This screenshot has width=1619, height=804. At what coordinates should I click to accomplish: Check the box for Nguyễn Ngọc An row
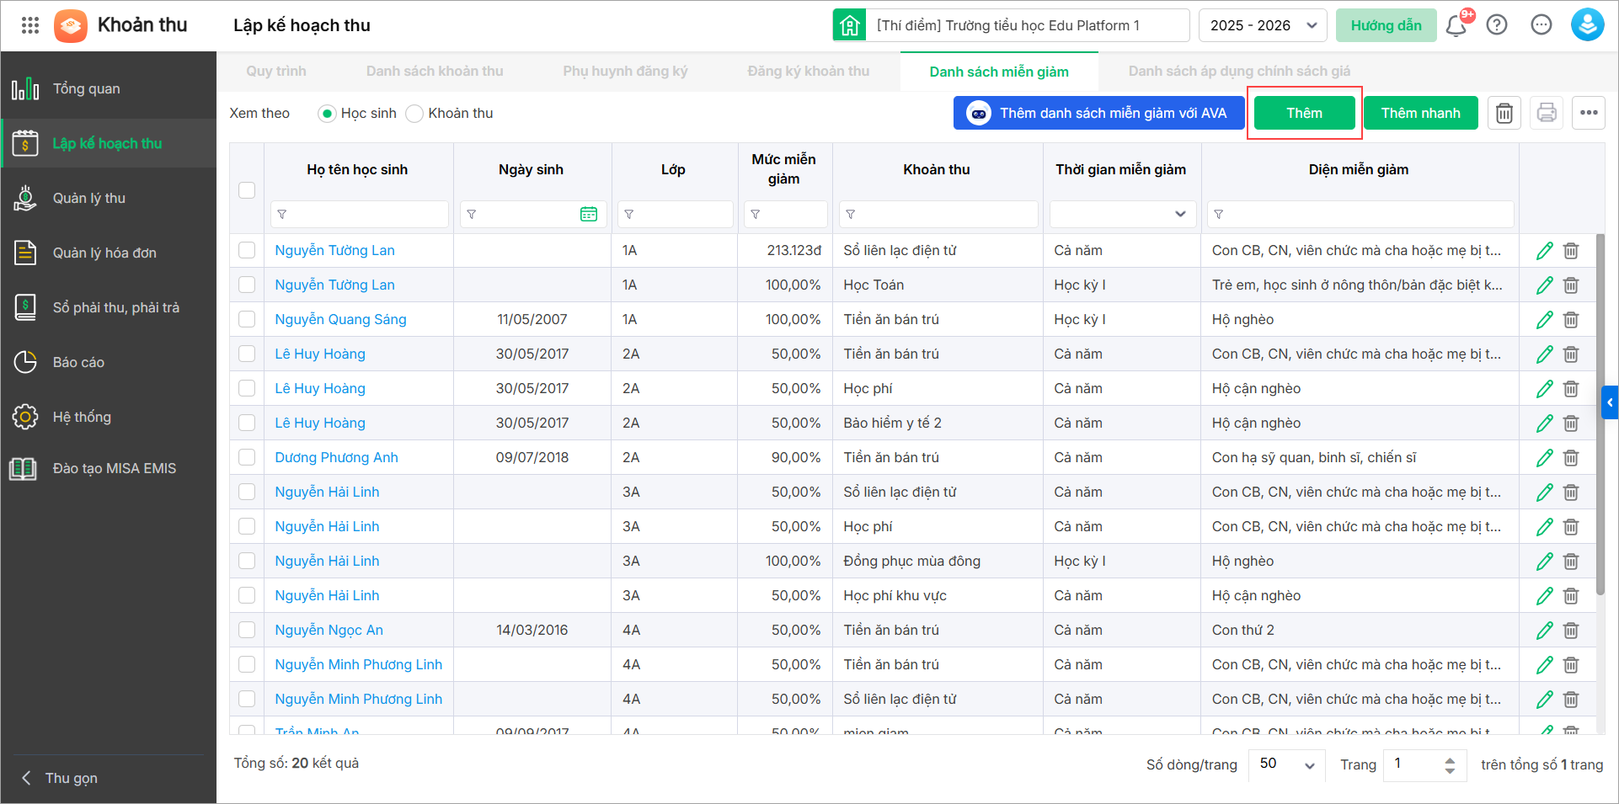247,630
